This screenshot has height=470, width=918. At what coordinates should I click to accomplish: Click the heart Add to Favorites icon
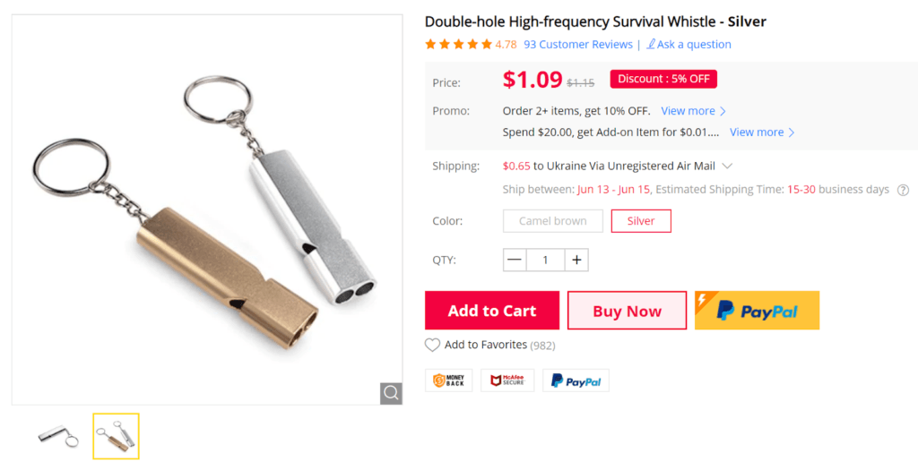pos(432,346)
